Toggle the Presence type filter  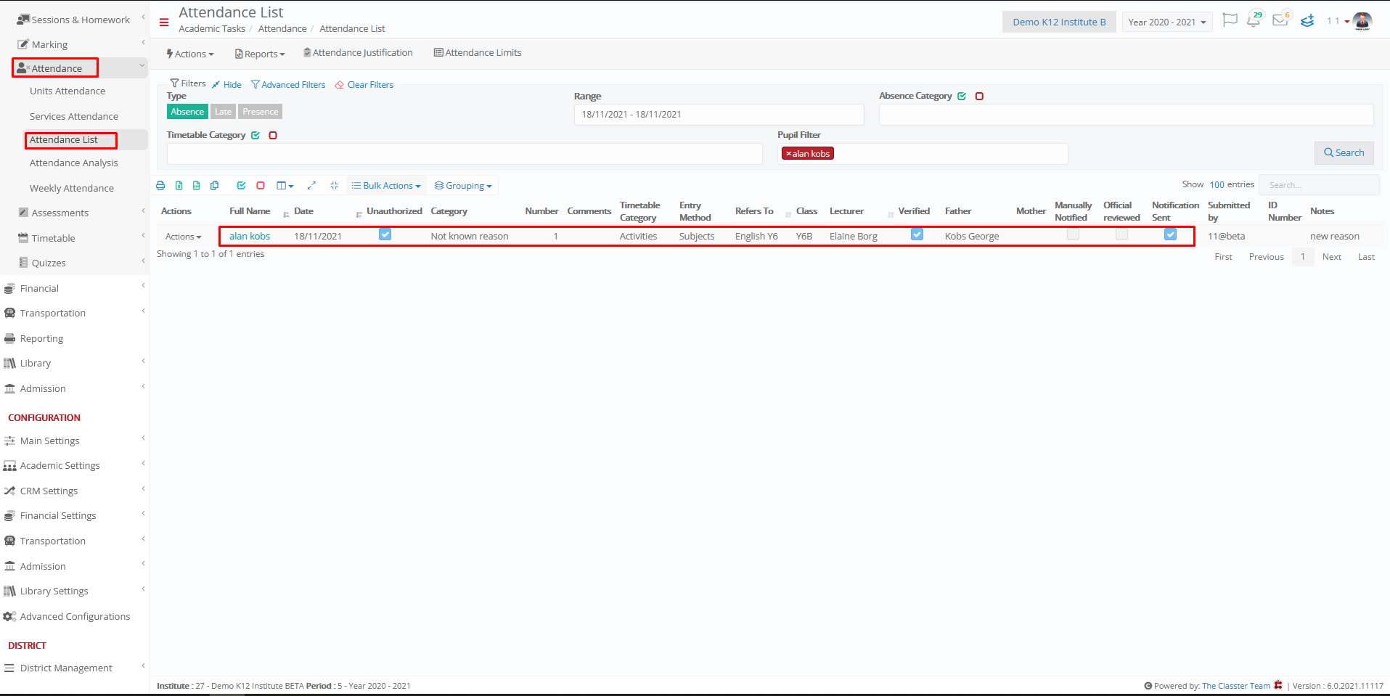coord(260,112)
